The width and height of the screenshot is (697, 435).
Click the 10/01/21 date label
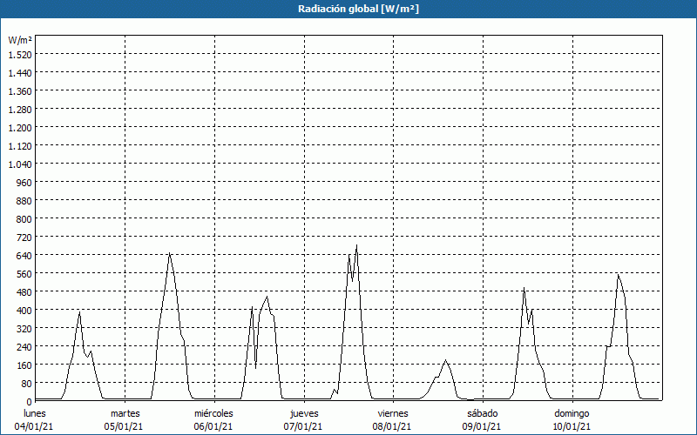tap(572, 426)
